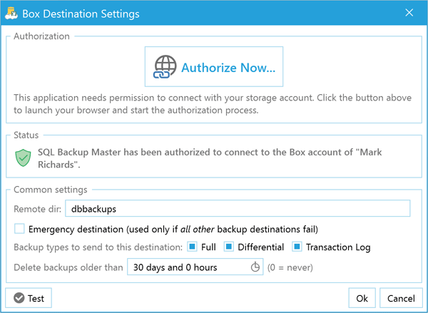Click the green shield status icon
The height and width of the screenshot is (313, 428).
click(x=23, y=158)
